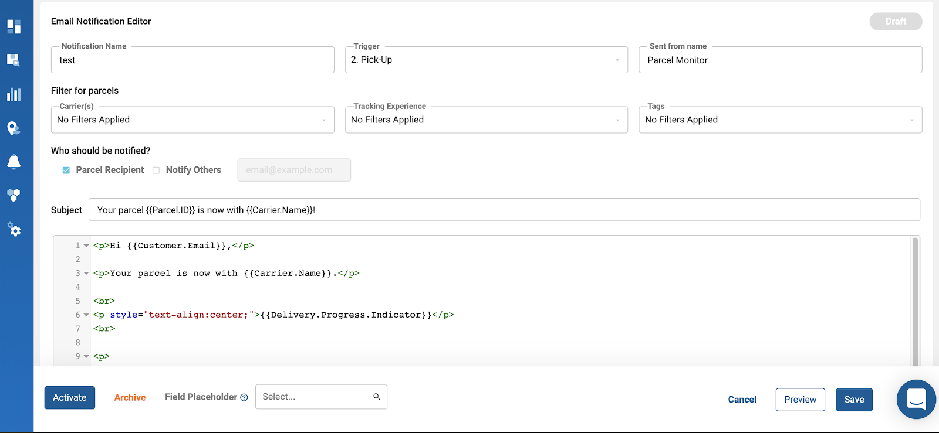Click the code editor vertical scrollbar

coord(915,299)
